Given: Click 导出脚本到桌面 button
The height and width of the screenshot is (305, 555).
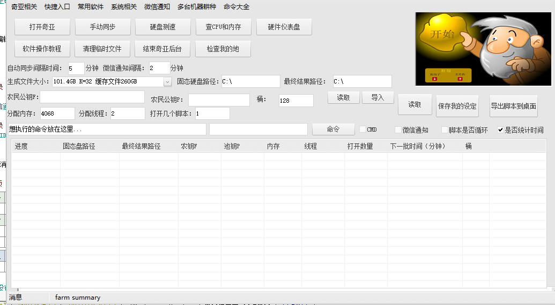Looking at the screenshot, I should point(514,106).
